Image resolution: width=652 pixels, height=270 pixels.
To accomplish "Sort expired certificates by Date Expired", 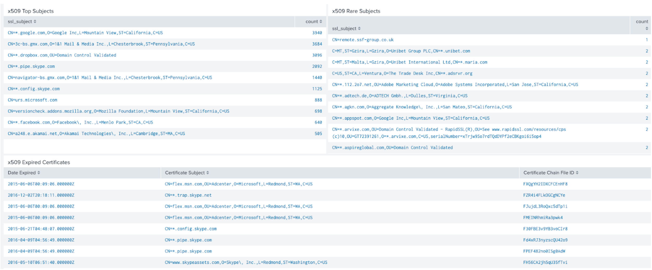I will (24, 173).
